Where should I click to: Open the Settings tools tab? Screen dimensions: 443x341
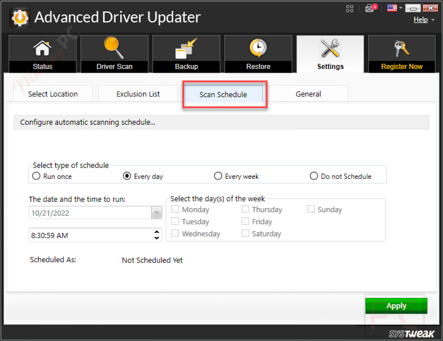pyautogui.click(x=330, y=54)
